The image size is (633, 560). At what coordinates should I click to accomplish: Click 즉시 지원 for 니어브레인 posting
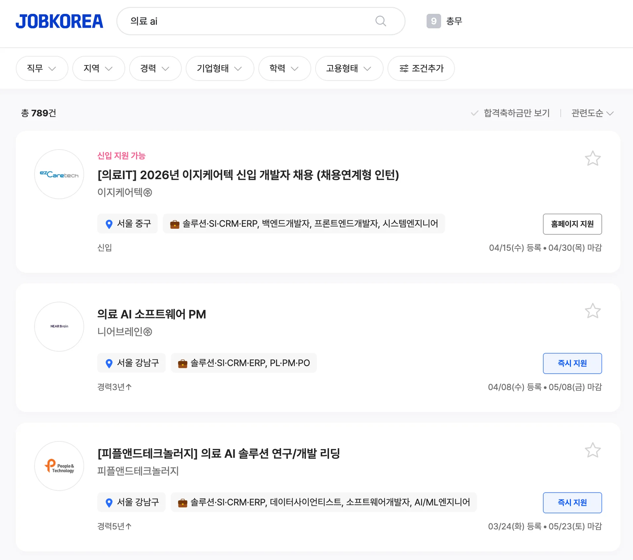tap(572, 363)
